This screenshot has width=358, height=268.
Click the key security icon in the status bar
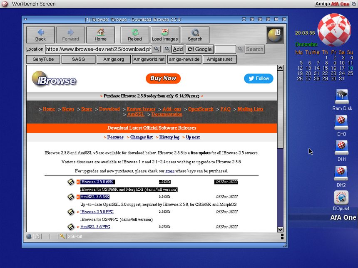tap(62, 236)
